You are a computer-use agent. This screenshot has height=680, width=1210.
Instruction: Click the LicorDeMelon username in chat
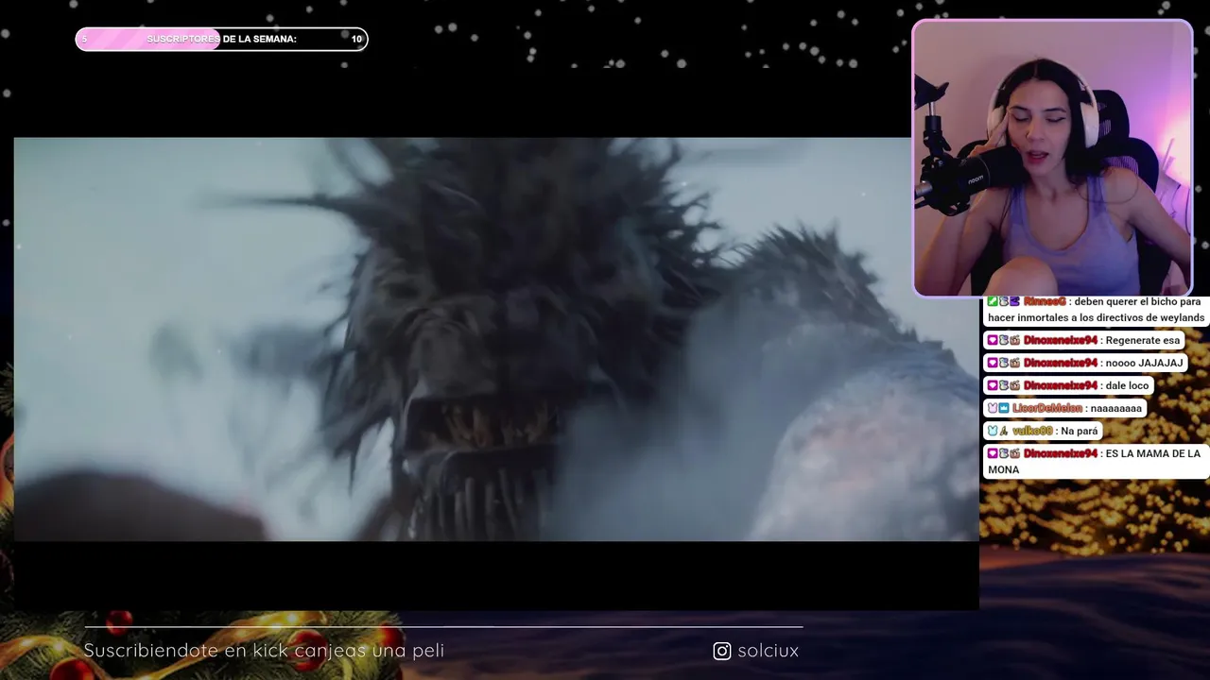[1047, 408]
